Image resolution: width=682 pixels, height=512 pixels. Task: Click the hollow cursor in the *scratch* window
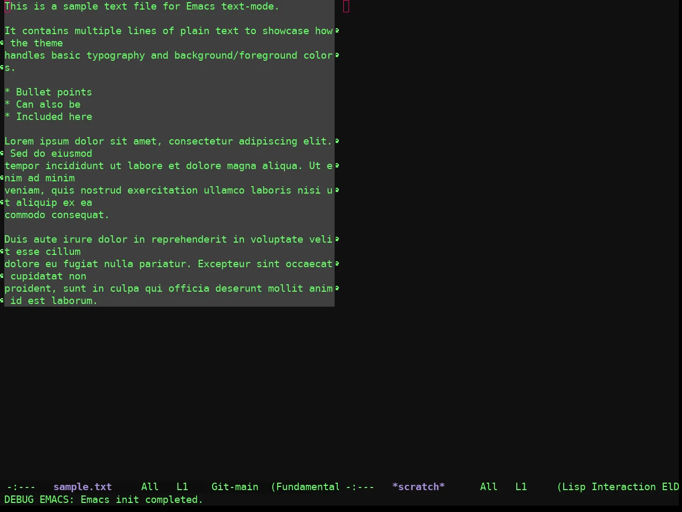point(346,6)
